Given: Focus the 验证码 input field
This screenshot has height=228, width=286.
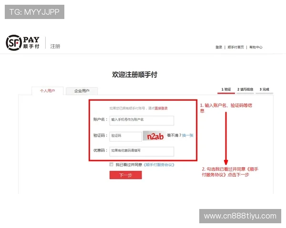Looking at the screenshot, I should click(x=126, y=136).
